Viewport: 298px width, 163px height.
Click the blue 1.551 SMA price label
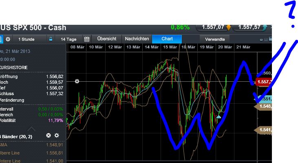click(x=263, y=99)
